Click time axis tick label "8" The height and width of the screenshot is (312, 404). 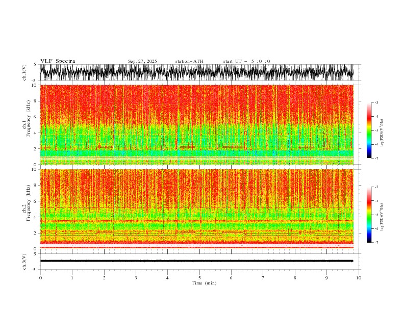click(295, 278)
